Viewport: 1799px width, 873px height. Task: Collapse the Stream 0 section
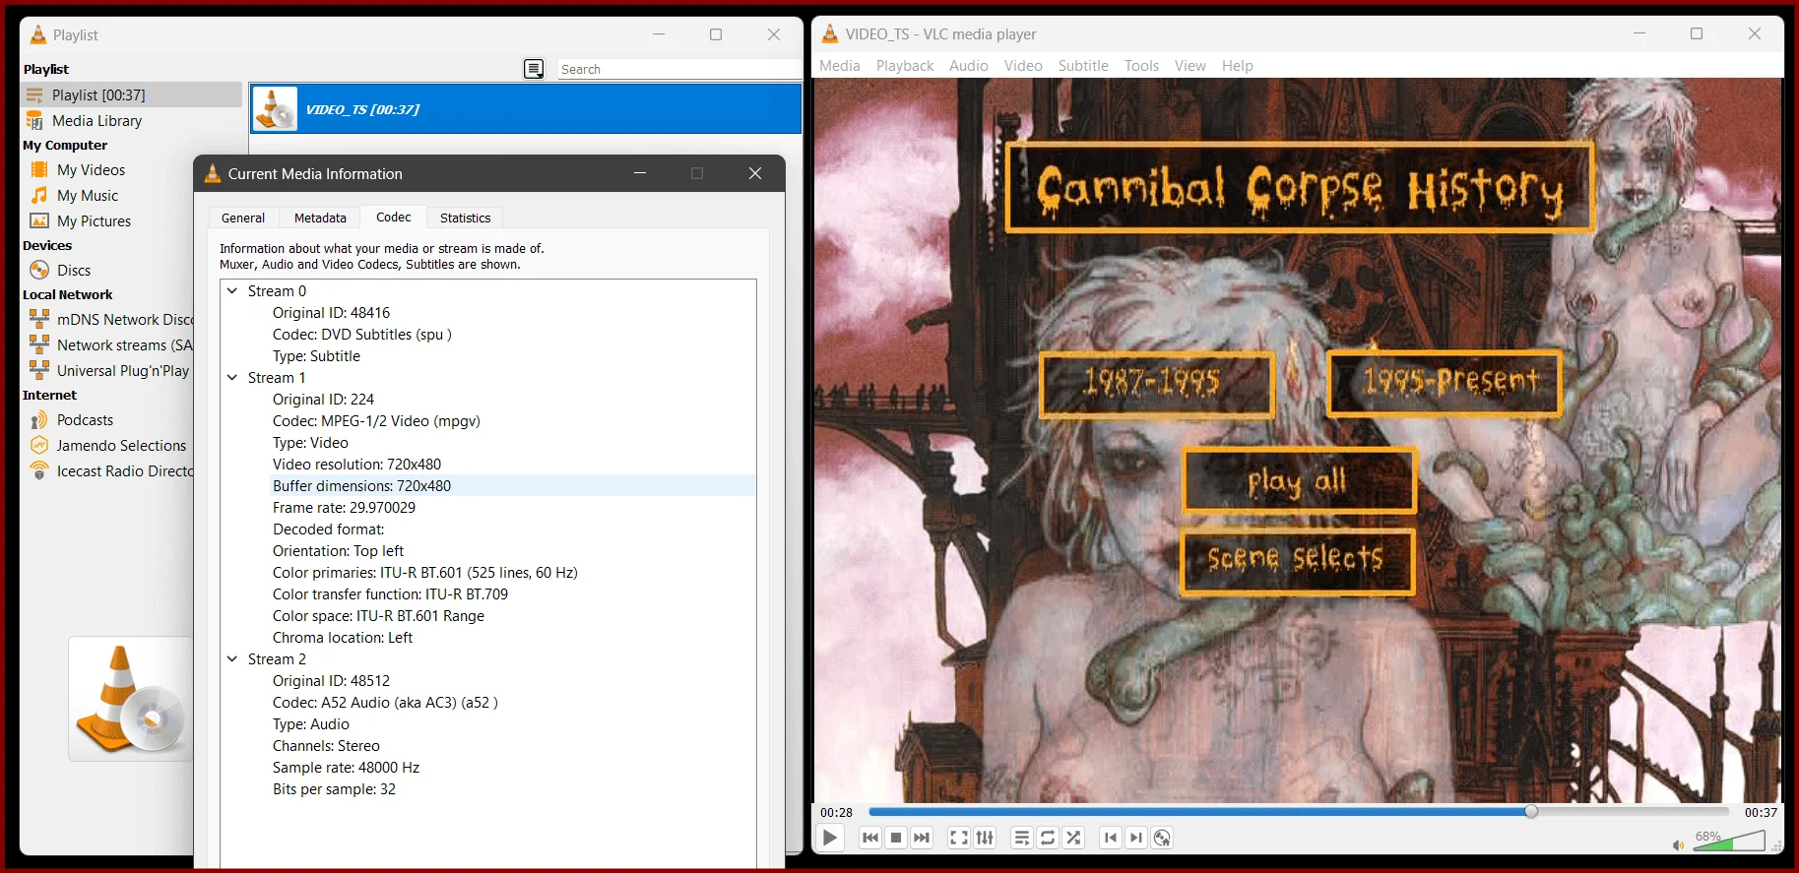point(232,291)
